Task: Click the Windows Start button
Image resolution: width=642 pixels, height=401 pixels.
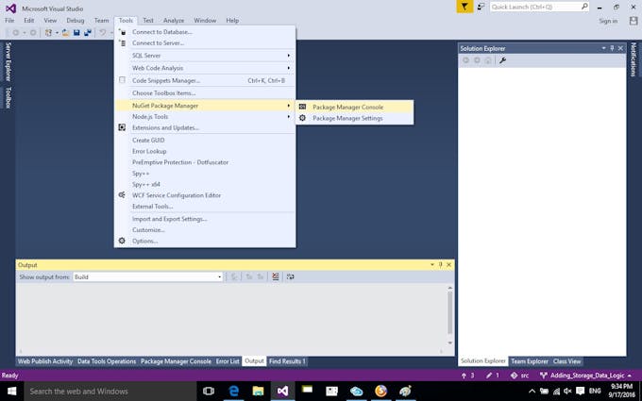Action: (11, 392)
